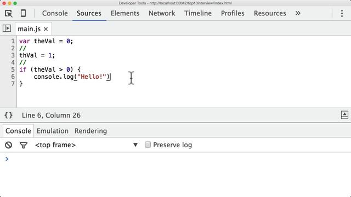Expand more panels chevron
The height and width of the screenshot is (197, 351).
tap(298, 13)
